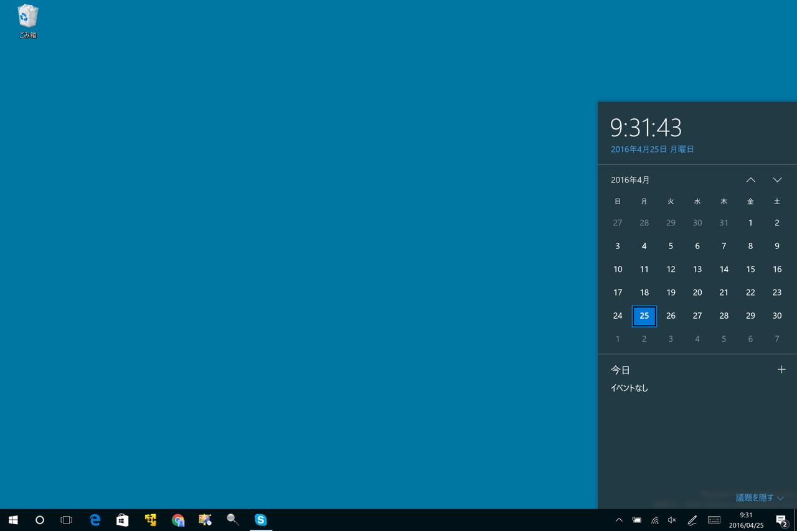Screen dimensions: 797x531
Task: Pick day 11 in the calendar
Action: (x=644, y=270)
